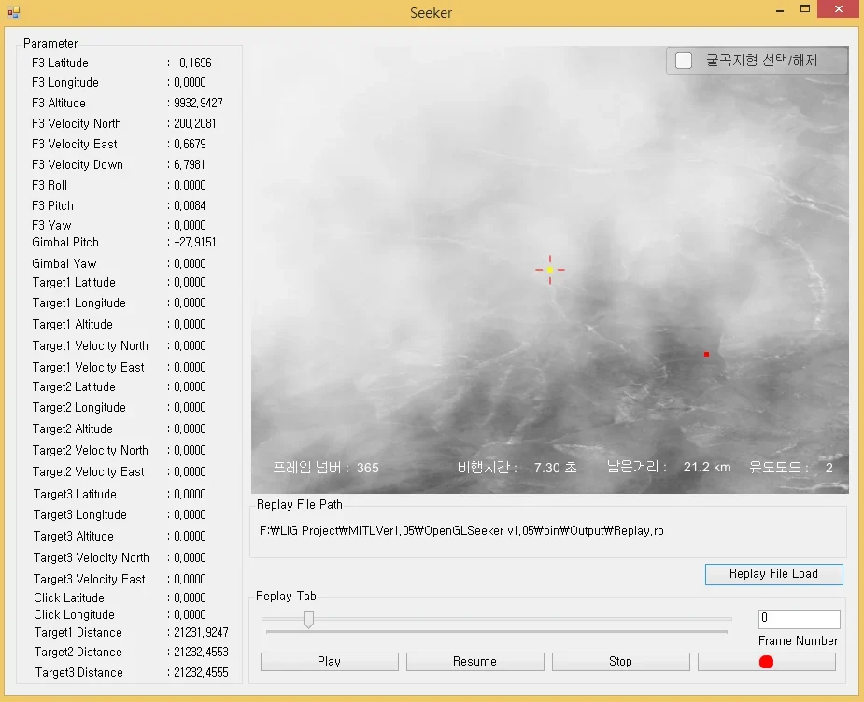Click the red record circle button
This screenshot has height=702, width=864.
coord(767,661)
